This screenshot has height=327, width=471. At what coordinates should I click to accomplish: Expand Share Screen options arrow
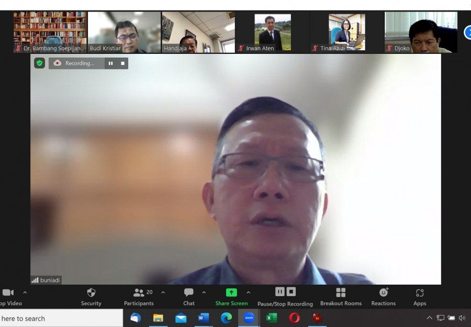point(249,292)
